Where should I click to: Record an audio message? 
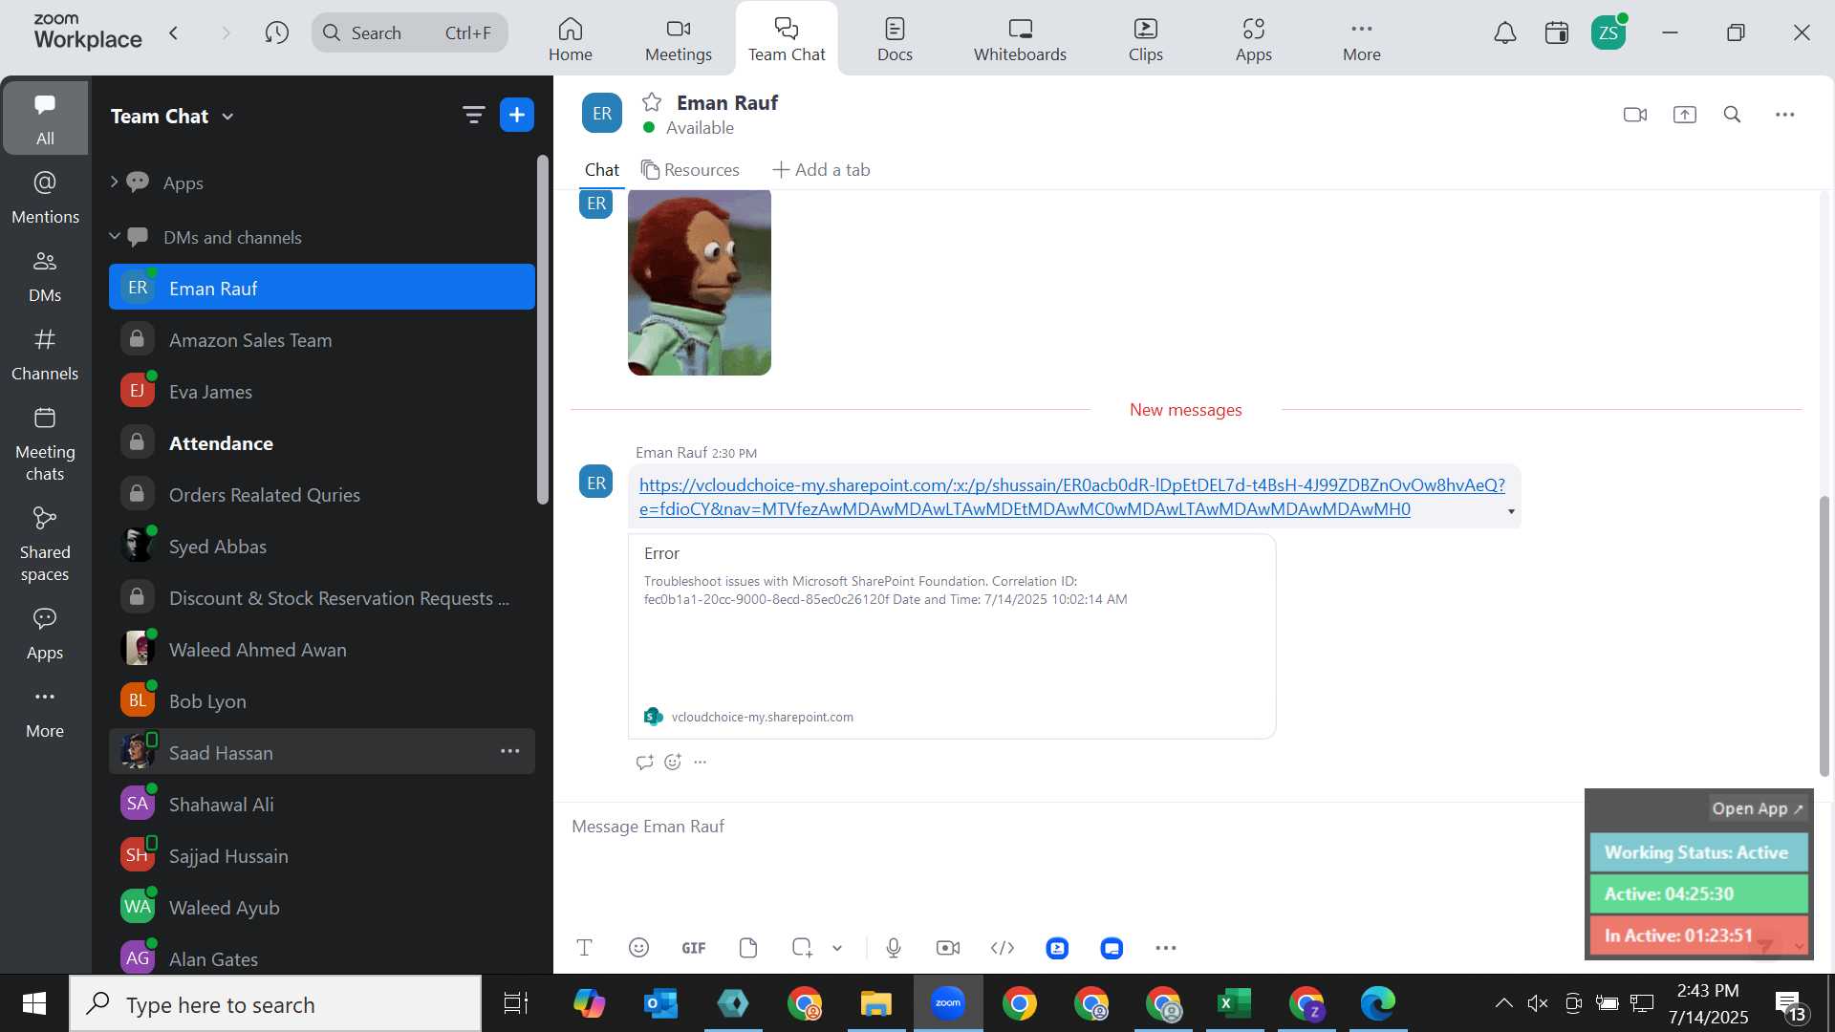pos(893,948)
